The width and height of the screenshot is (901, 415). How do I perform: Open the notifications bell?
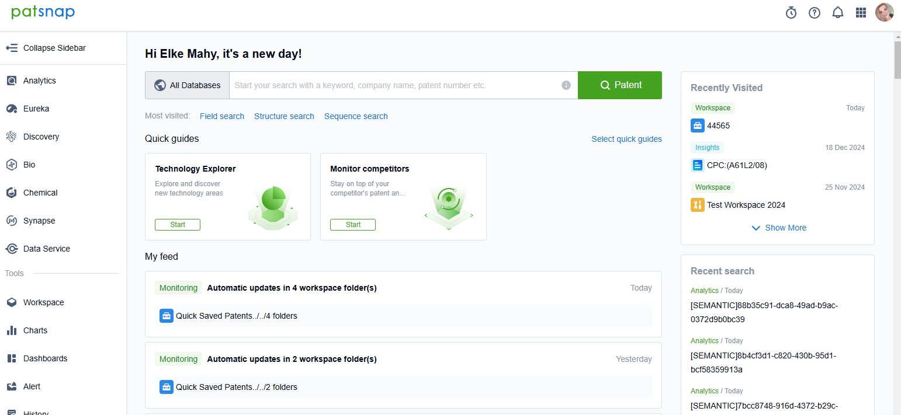[838, 13]
